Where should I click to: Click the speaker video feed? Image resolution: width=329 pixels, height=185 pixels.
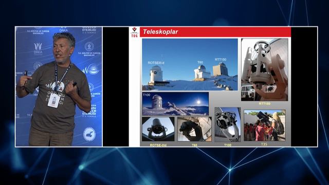[x=59, y=87]
